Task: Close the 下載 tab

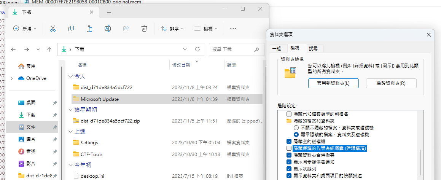Action: point(91,12)
